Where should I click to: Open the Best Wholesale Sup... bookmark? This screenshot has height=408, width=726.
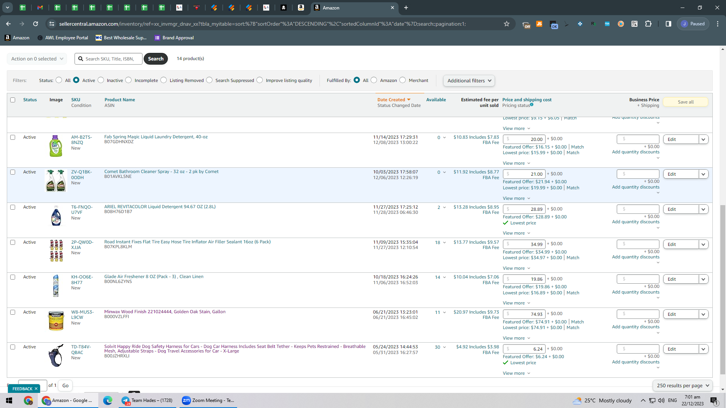[x=121, y=38]
